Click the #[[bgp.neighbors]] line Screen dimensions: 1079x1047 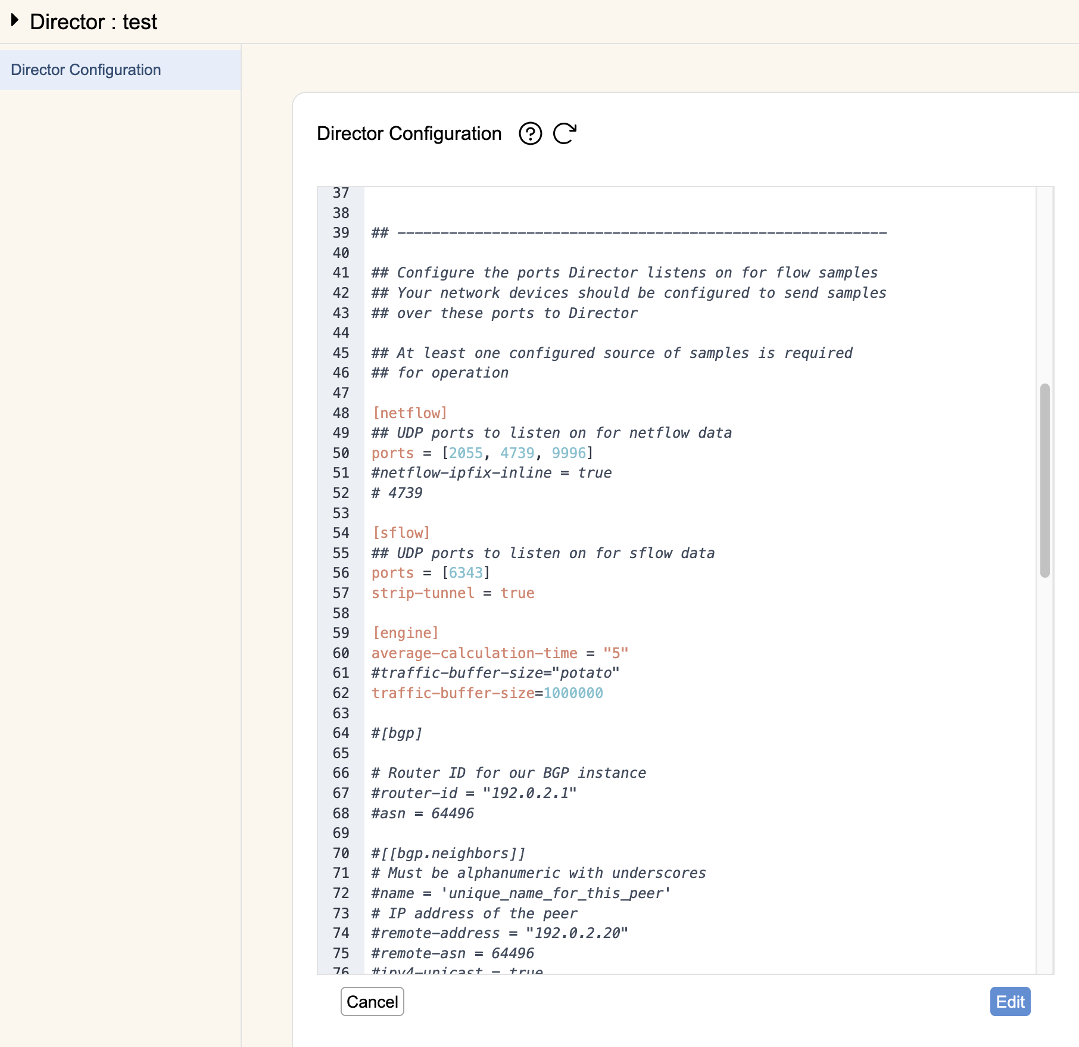pos(448,853)
